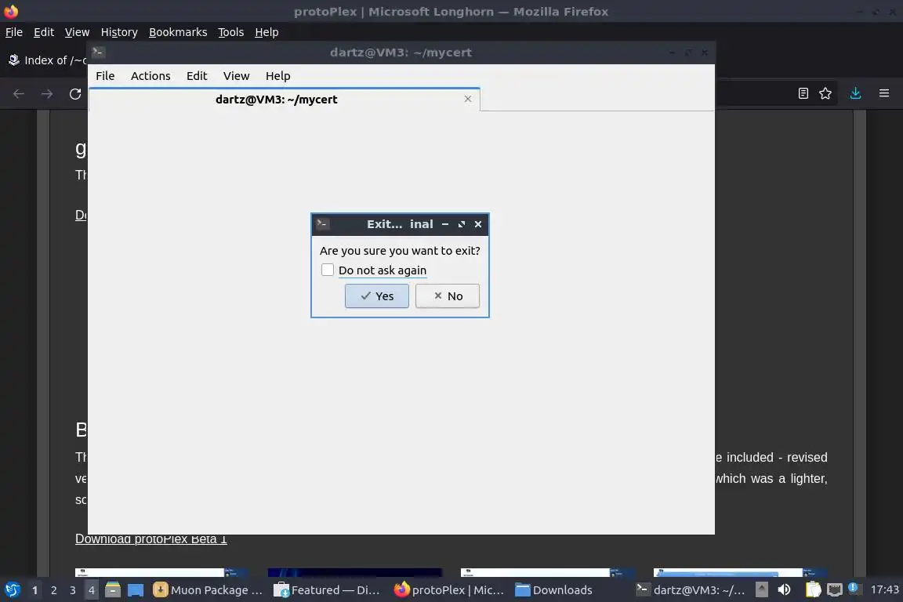Confirm exit with the Yes button

tap(376, 296)
